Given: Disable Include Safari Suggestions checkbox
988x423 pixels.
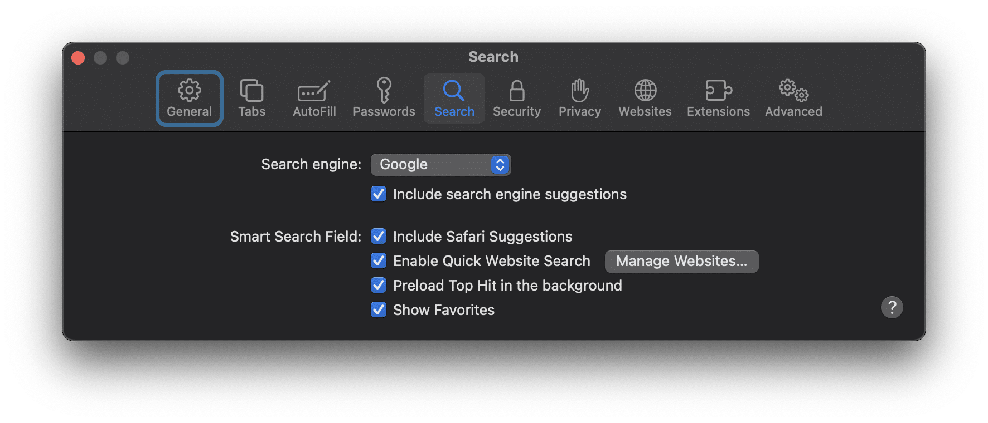Looking at the screenshot, I should pyautogui.click(x=379, y=236).
